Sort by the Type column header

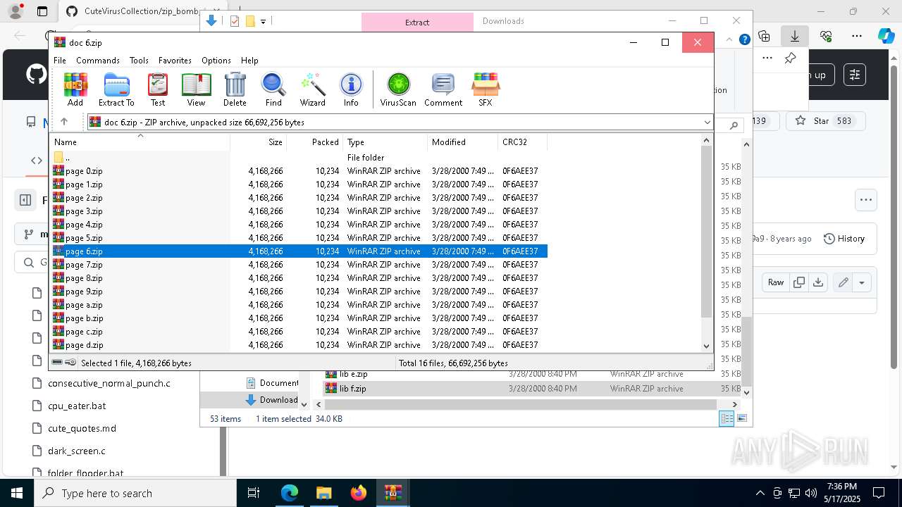tap(385, 142)
